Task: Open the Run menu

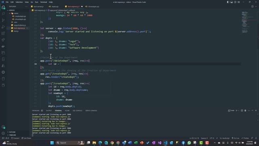Action: pyautogui.click(x=36, y=2)
